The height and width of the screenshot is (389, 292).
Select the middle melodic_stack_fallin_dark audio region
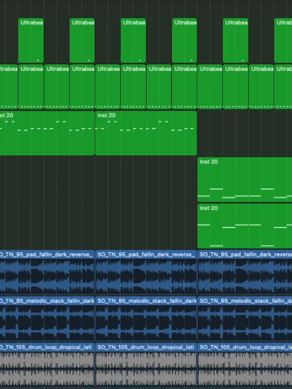(x=146, y=318)
